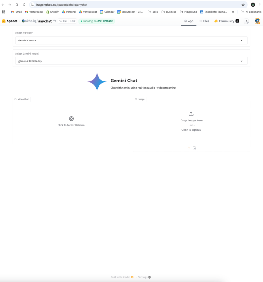Open the VentureBeat Gmail bookmark
263x282 pixels.
pos(34,12)
